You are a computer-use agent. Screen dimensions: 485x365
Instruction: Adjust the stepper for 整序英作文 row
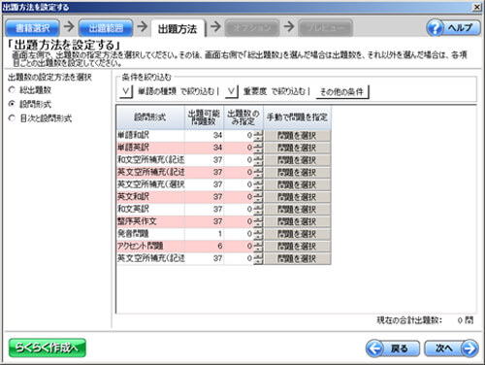258,221
